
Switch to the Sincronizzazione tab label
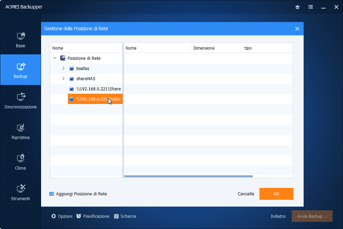[x=21, y=107]
